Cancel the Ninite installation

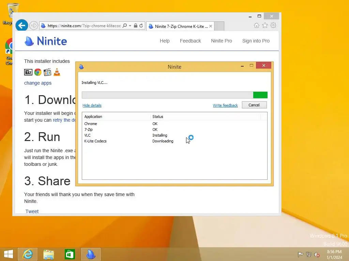(254, 105)
